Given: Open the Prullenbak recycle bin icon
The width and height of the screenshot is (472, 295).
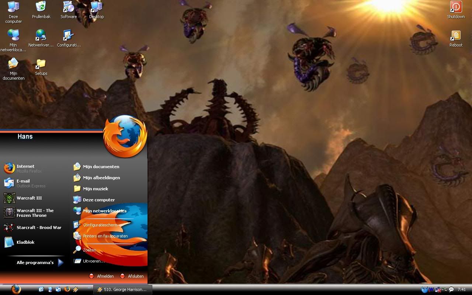Looking at the screenshot, I should [41, 10].
